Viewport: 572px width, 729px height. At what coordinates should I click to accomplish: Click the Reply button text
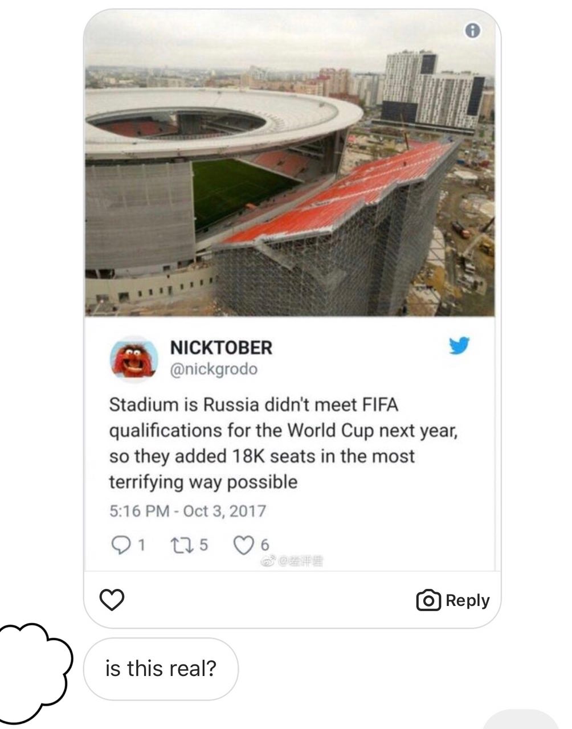point(468,600)
